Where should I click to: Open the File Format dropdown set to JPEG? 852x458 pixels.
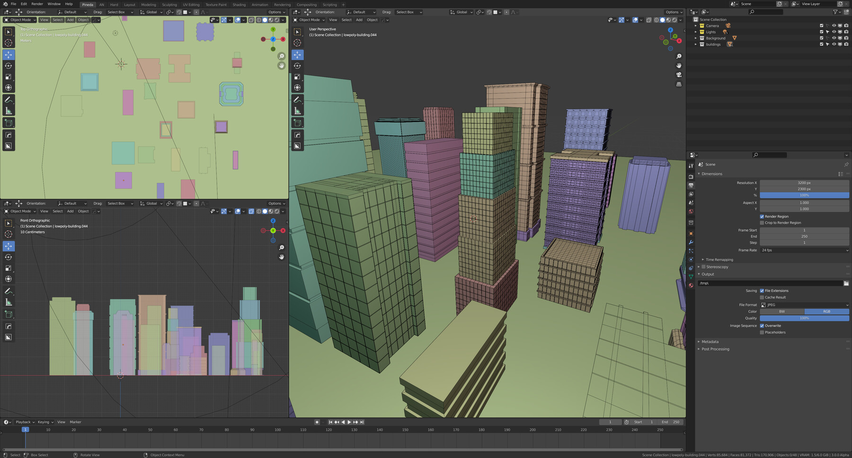[804, 305]
